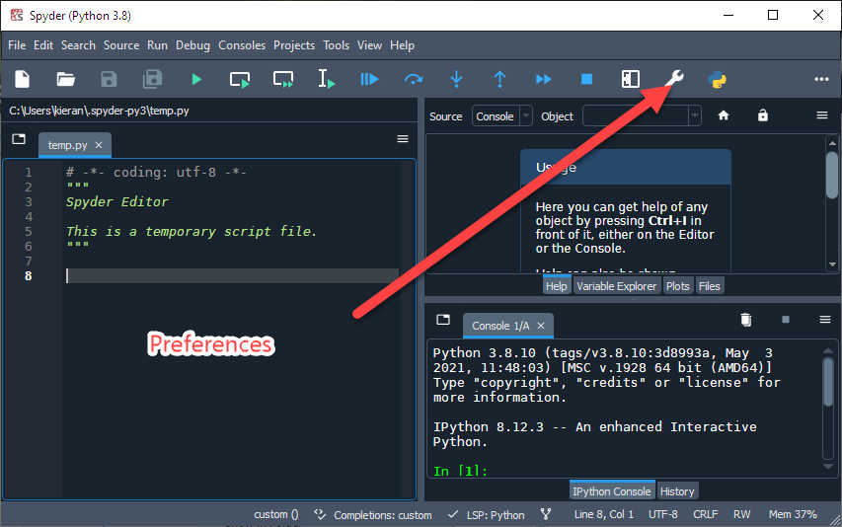Click into the Object input field

point(636,115)
